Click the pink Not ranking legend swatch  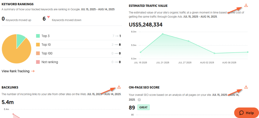tap(38, 62)
